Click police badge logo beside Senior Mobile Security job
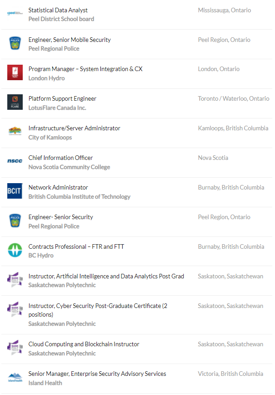The height and width of the screenshot is (395, 275). click(x=15, y=43)
